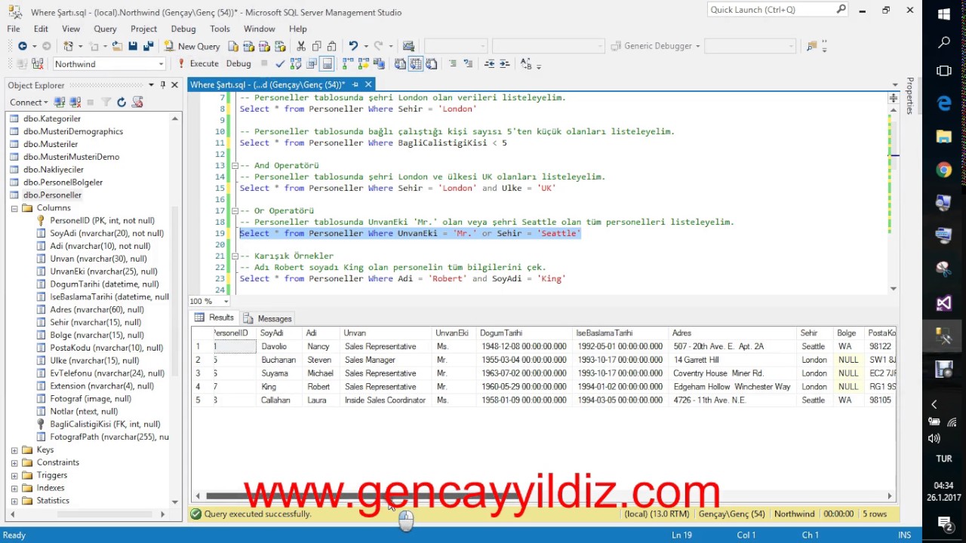The height and width of the screenshot is (543, 966).
Task: Click the Debug toolbar button
Action: 238,64
